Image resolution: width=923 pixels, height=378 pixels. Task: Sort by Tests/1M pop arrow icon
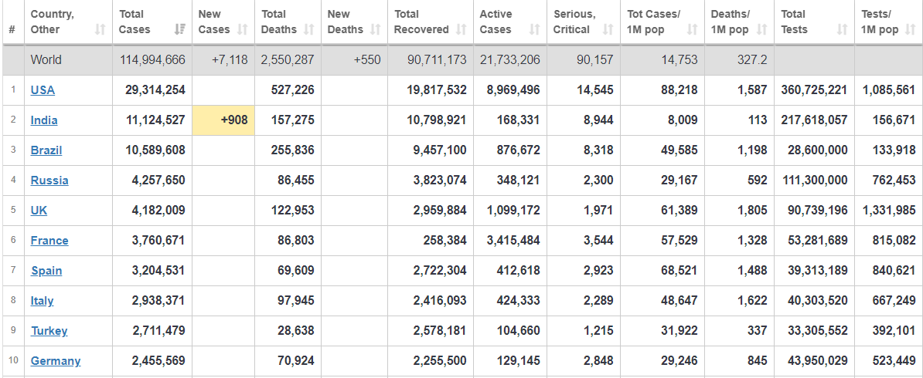911,30
